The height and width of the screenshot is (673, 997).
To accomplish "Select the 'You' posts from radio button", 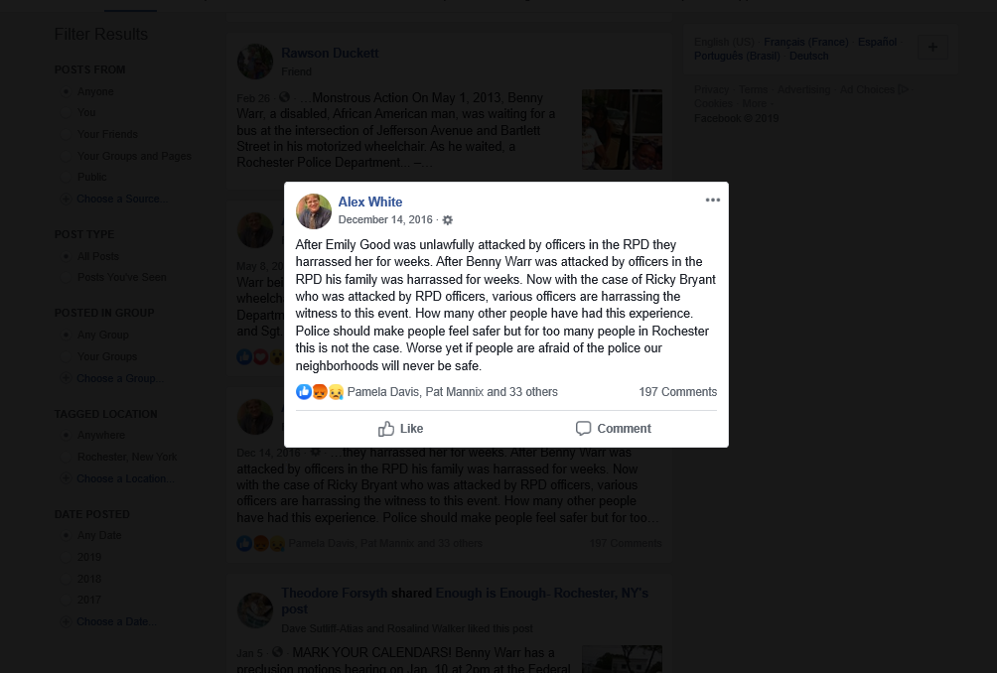I will 66,112.
